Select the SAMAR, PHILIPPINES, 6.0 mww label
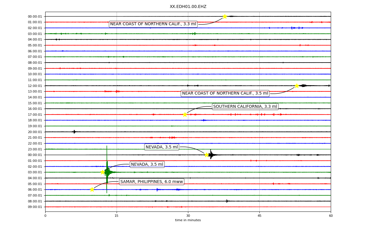The width and height of the screenshot is (376, 235). (x=152, y=182)
